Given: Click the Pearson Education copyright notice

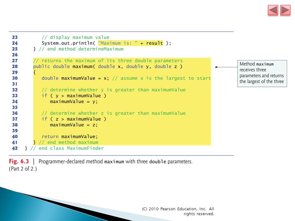Looking at the screenshot, I should pos(178,211).
